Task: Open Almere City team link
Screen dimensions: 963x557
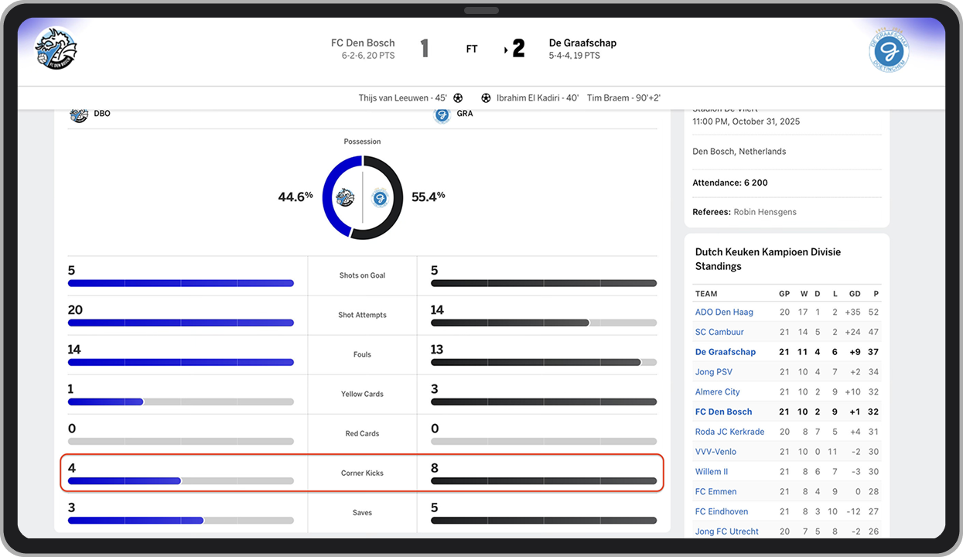Action: (717, 392)
